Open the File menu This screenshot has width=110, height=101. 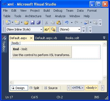5,11
